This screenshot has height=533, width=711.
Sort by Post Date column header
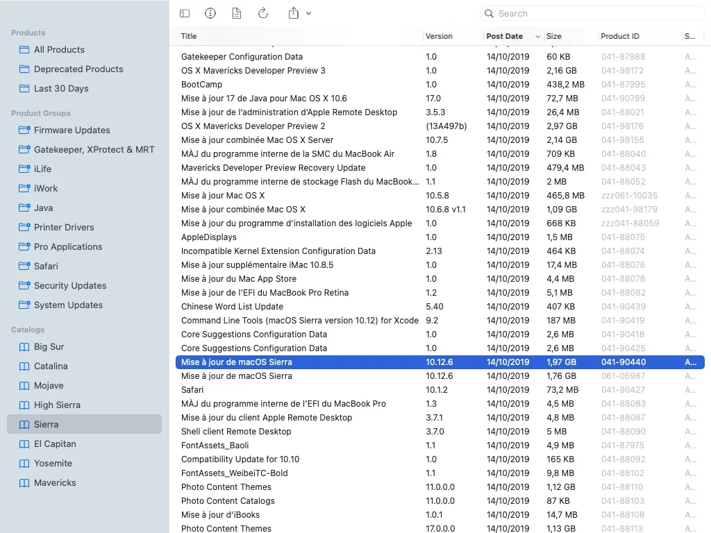[x=504, y=36]
